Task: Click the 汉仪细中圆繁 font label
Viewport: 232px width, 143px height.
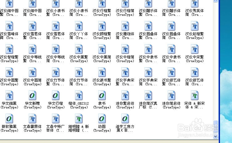Action: pos(9,13)
